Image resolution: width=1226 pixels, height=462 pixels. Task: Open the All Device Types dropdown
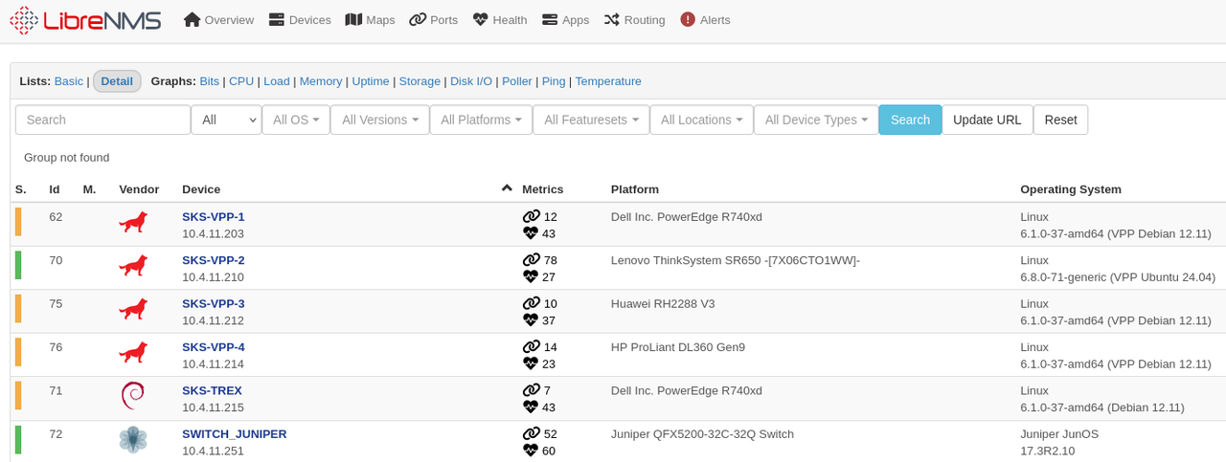[x=816, y=120]
